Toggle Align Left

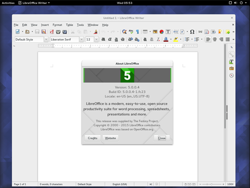point(208,40)
